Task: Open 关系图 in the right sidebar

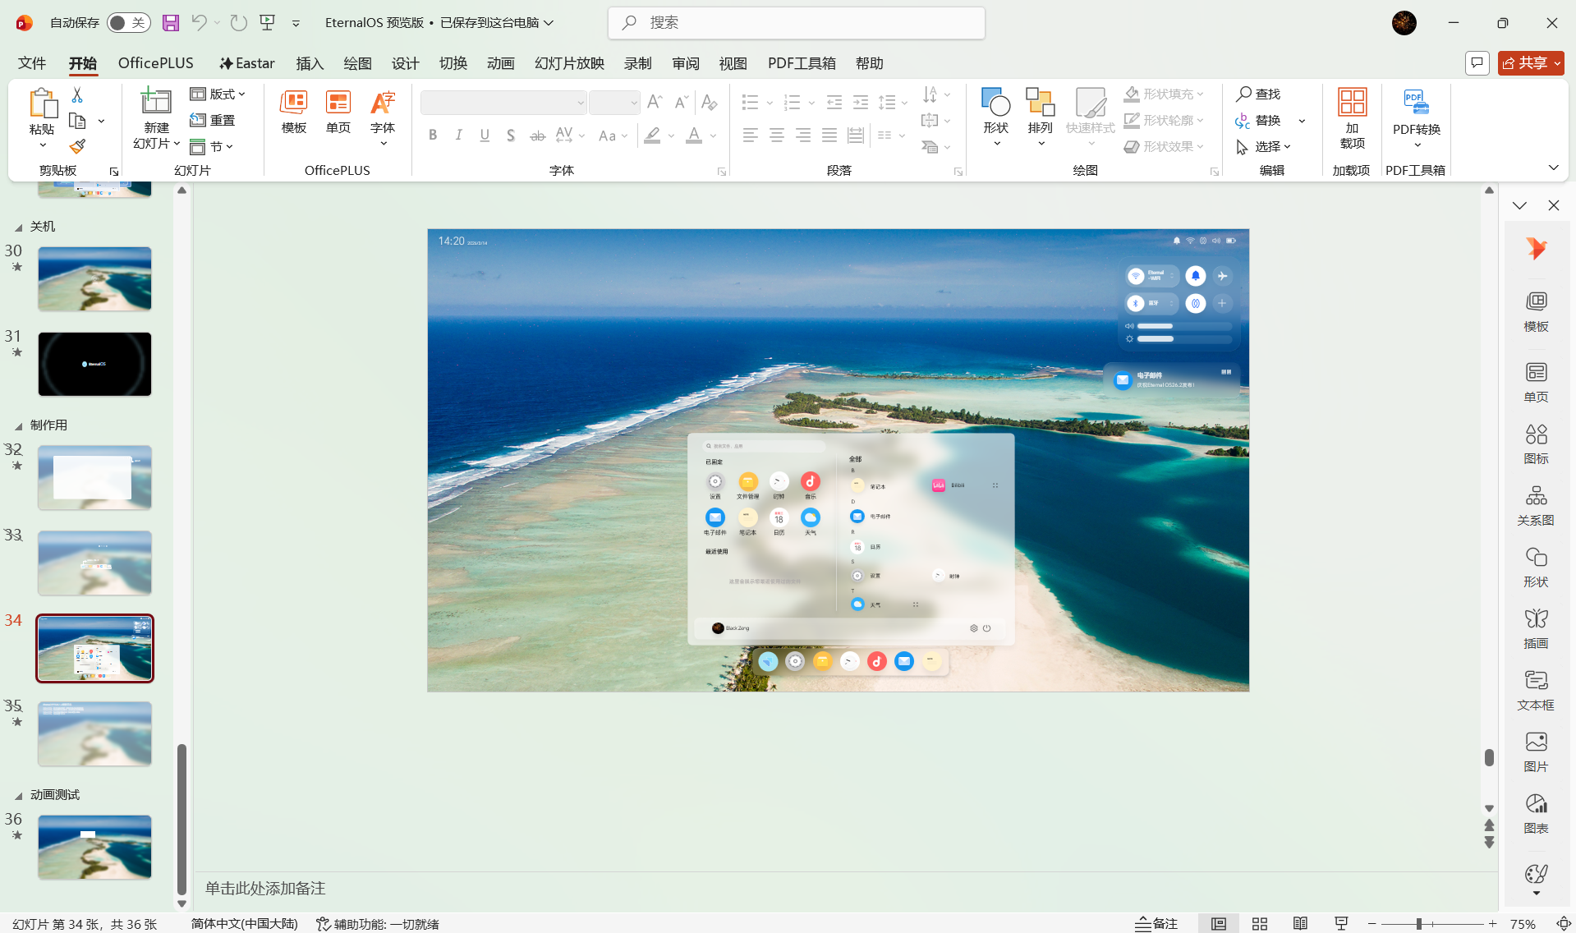Action: coord(1536,505)
